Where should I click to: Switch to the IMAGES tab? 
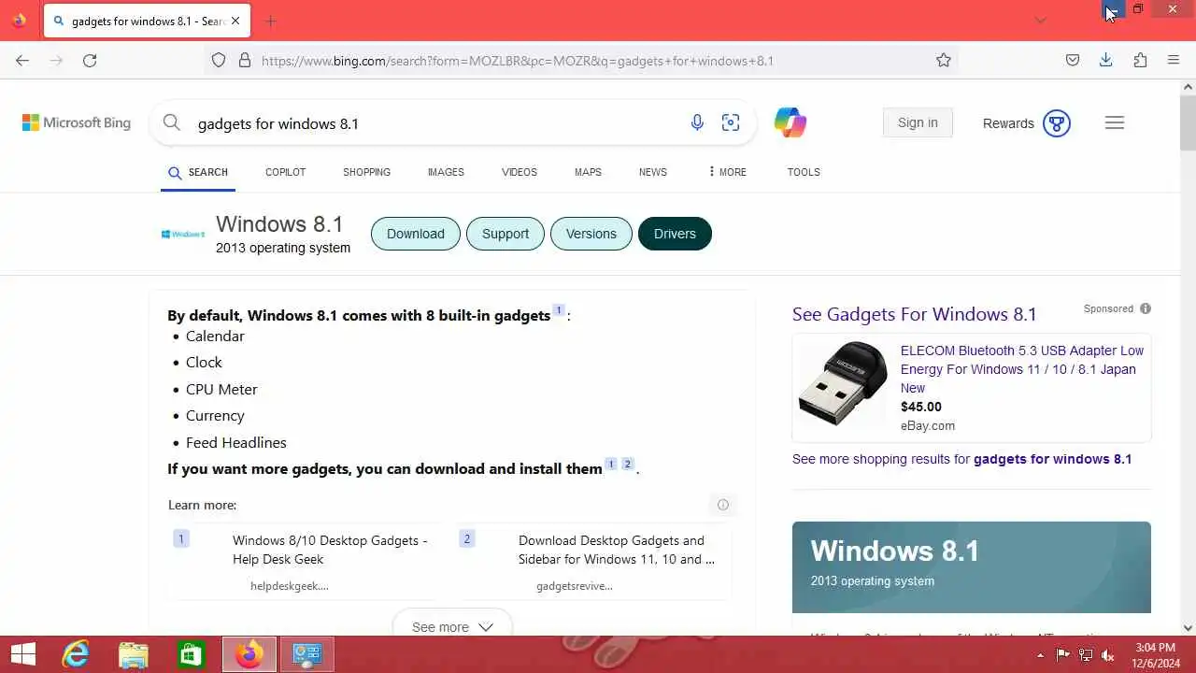[446, 172]
